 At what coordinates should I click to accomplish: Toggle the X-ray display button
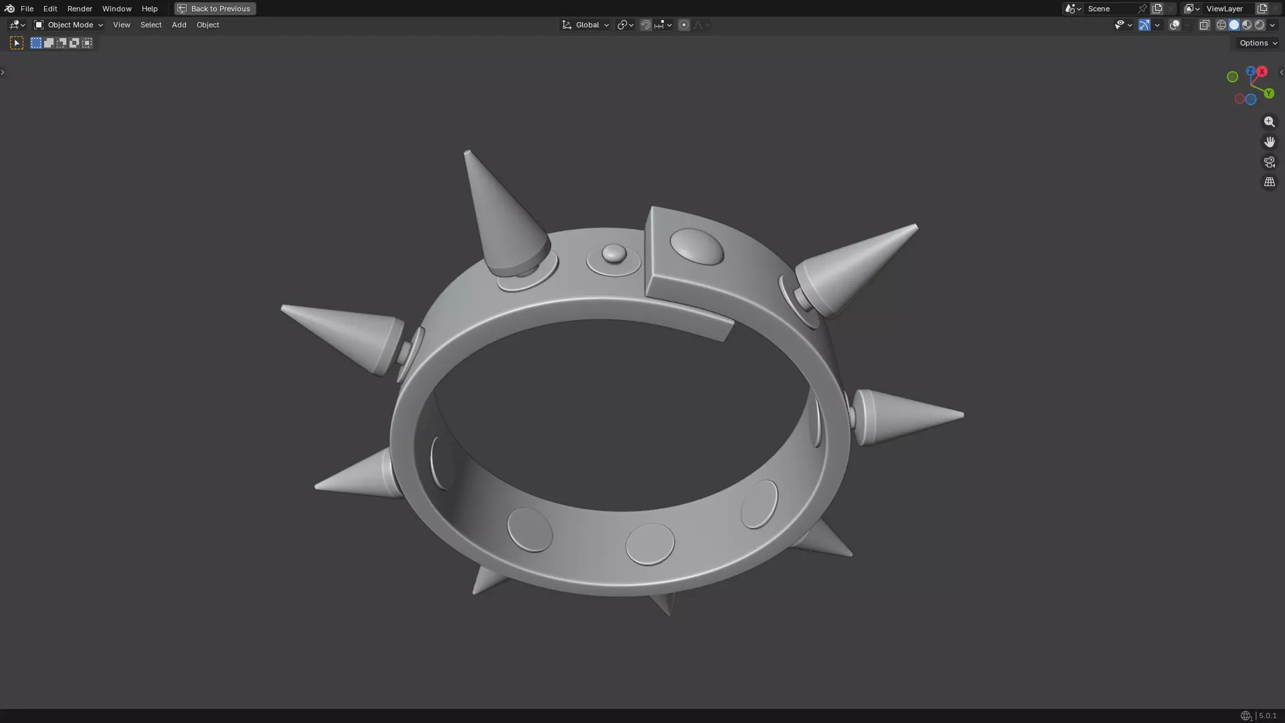1204,25
